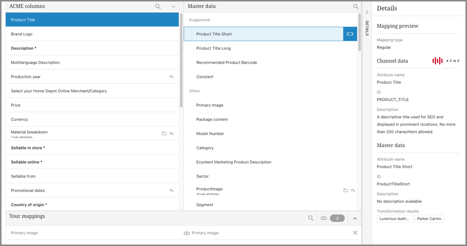Open the ACME columns dropdown arrow
Image resolution: width=467 pixels, height=246 pixels.
(x=173, y=6)
